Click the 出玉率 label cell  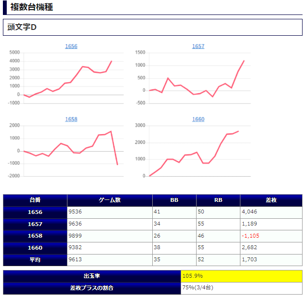(x=92, y=276)
